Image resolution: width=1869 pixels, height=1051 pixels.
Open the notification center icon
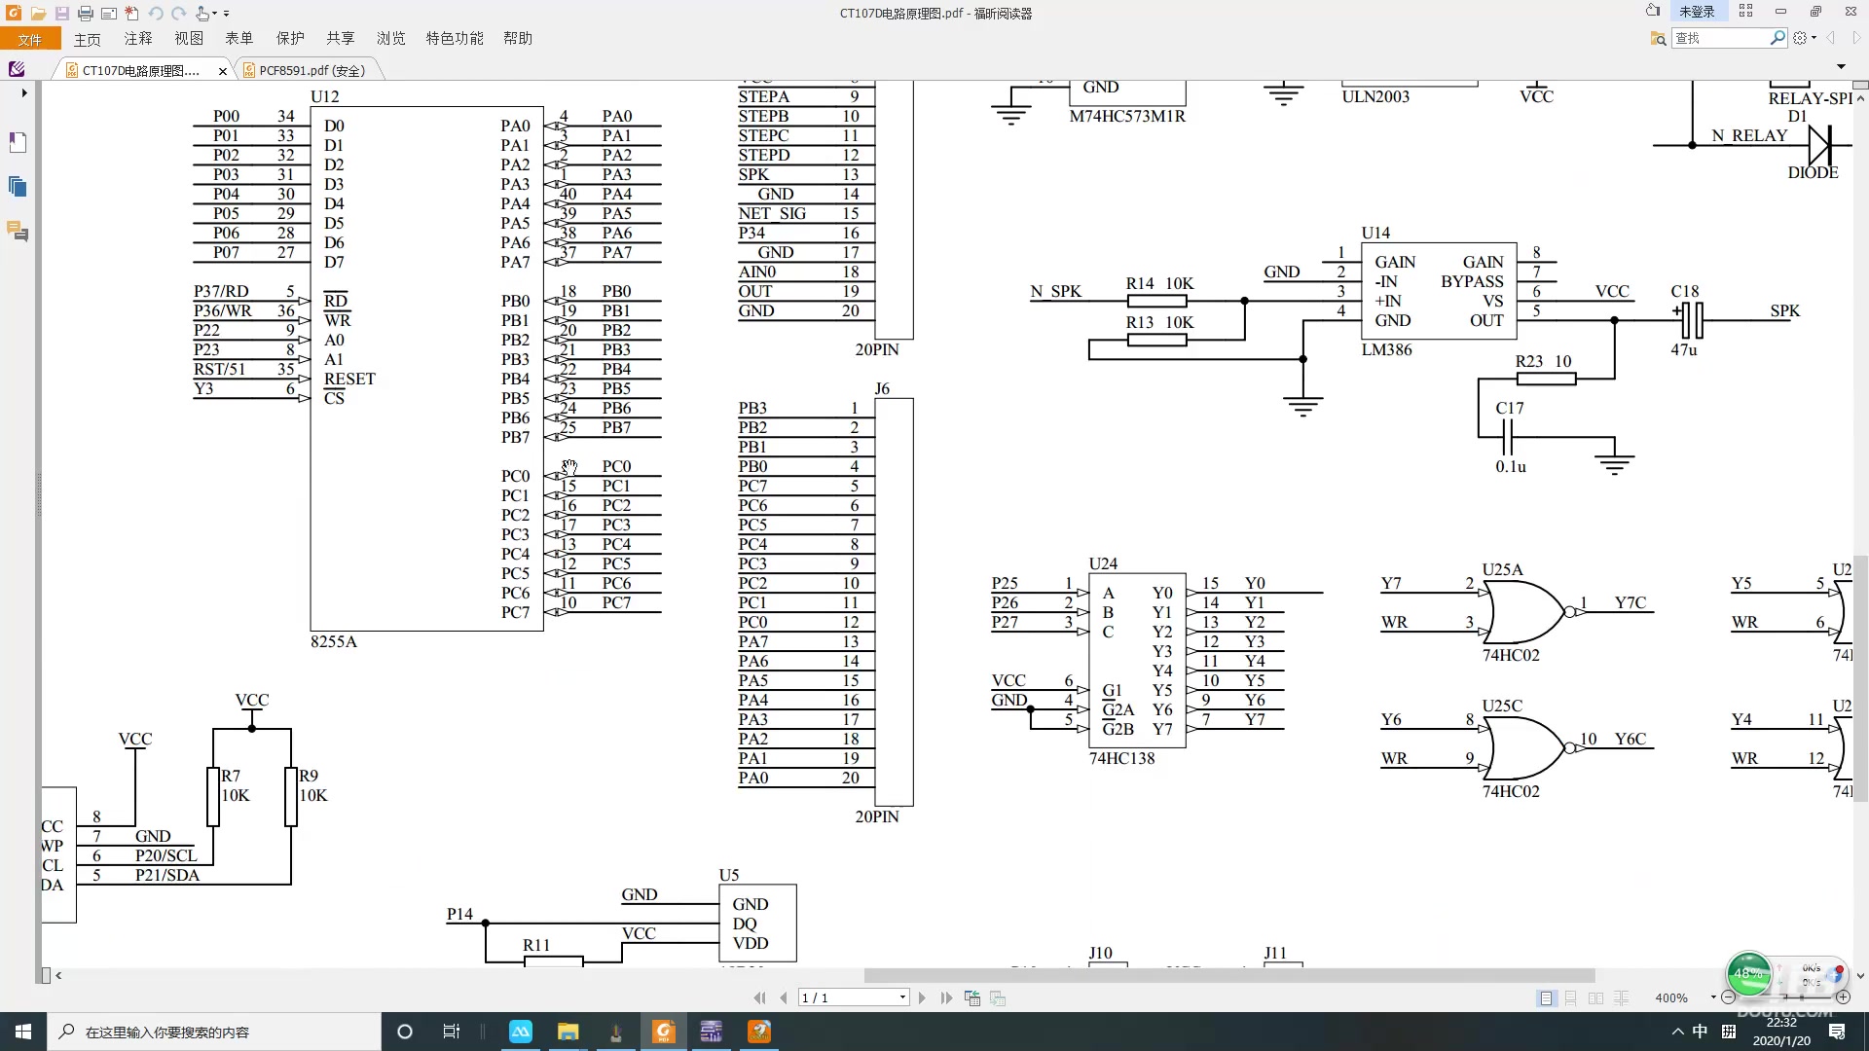(1837, 1032)
